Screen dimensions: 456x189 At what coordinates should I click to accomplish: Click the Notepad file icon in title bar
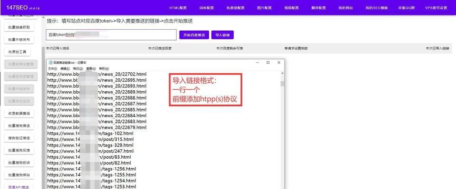click(51, 62)
